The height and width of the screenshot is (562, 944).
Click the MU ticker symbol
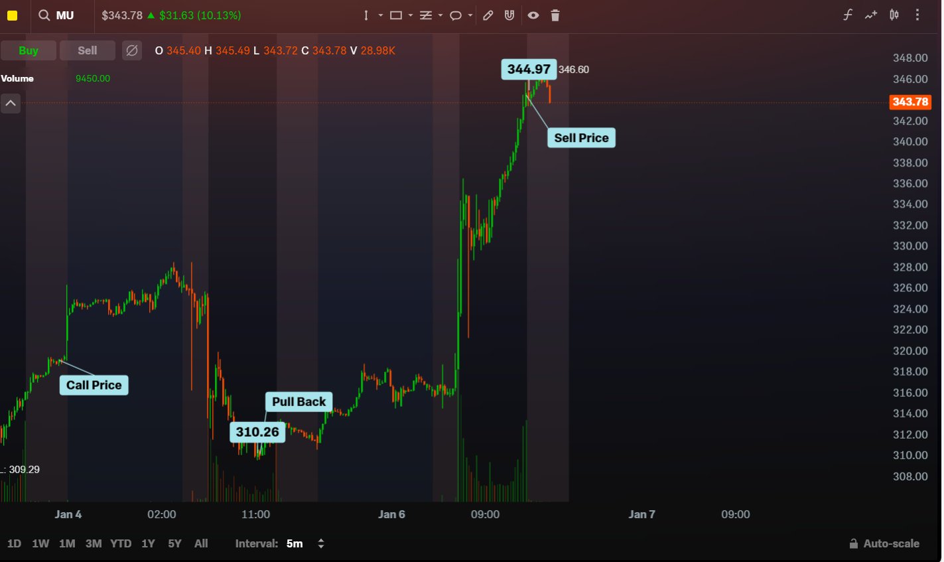(x=65, y=15)
